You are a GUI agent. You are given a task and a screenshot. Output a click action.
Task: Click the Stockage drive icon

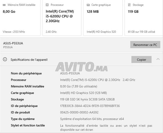pyautogui.click(x=129, y=5)
